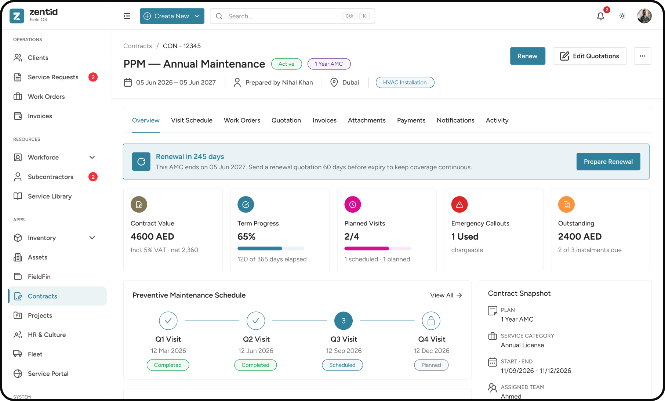Click the Outstanding document icon
Image resolution: width=665 pixels, height=401 pixels.
pyautogui.click(x=566, y=205)
